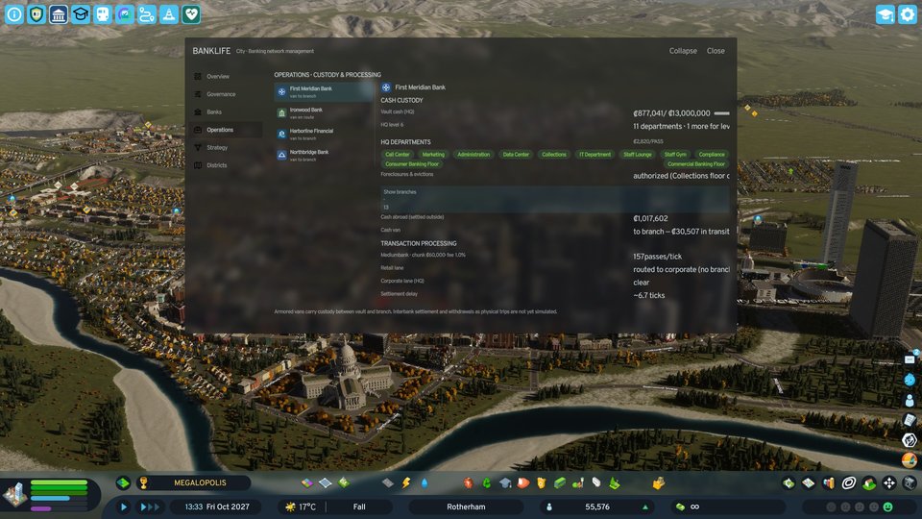Open the zones tool icon in bottom toolbar
922x519 pixels.
[307, 483]
